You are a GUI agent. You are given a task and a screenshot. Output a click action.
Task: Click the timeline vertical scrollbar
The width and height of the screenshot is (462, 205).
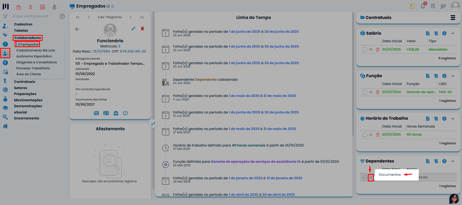point(353,74)
